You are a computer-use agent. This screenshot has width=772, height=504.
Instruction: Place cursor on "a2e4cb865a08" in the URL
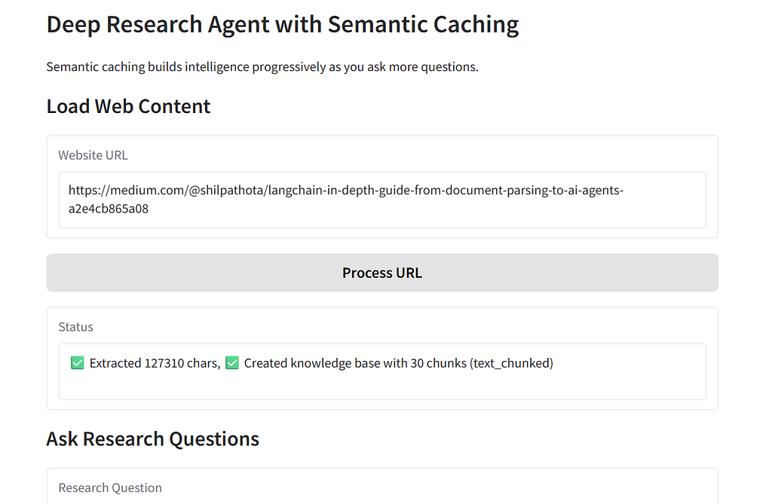109,209
